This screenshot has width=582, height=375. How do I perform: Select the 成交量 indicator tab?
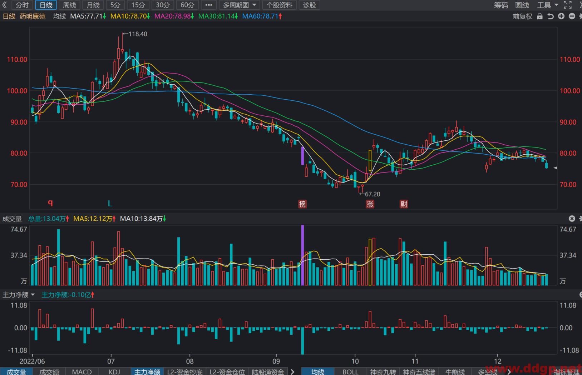pyautogui.click(x=16, y=371)
